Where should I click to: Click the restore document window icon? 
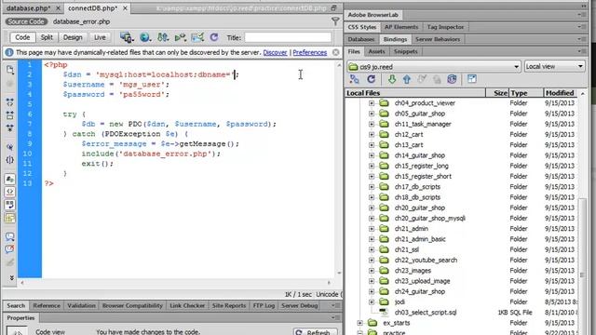(x=333, y=8)
